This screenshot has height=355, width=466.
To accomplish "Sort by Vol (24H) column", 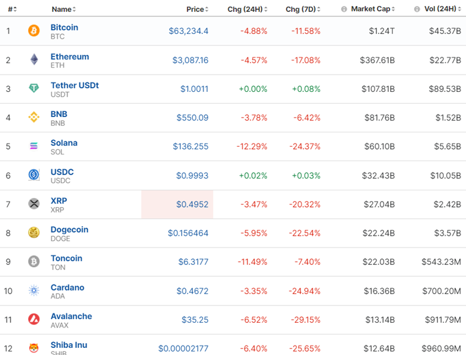I will coord(443,9).
